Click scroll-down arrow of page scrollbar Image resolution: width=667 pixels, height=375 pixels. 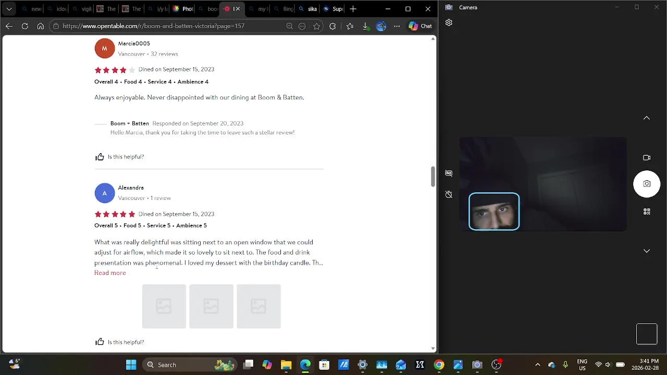click(433, 349)
